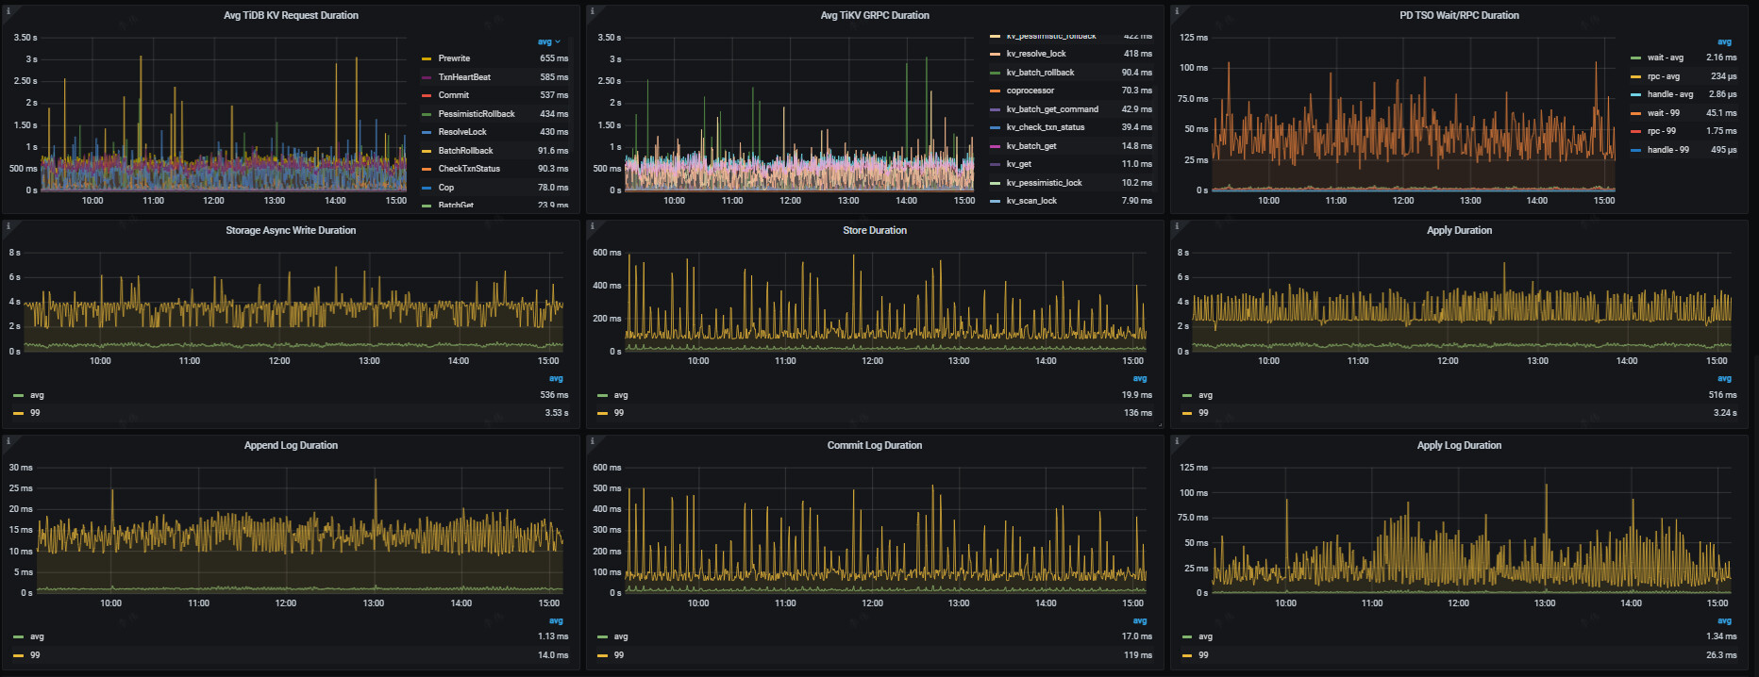Open the Store Duration panel title menu
Image resolution: width=1759 pixels, height=677 pixels.
coord(874,230)
